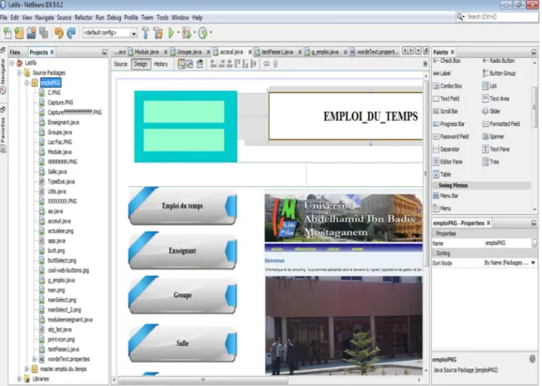Click the Emploi du temps form button
This screenshot has height=386, width=542.
click(x=183, y=206)
